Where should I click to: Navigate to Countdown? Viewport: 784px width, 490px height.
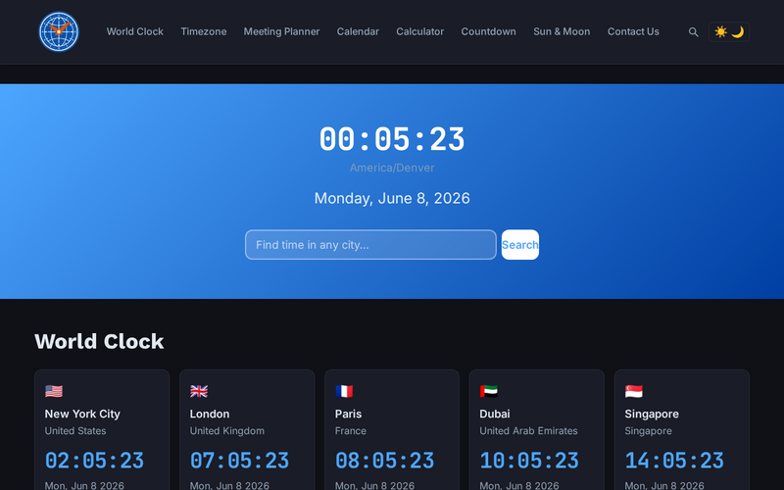488,31
